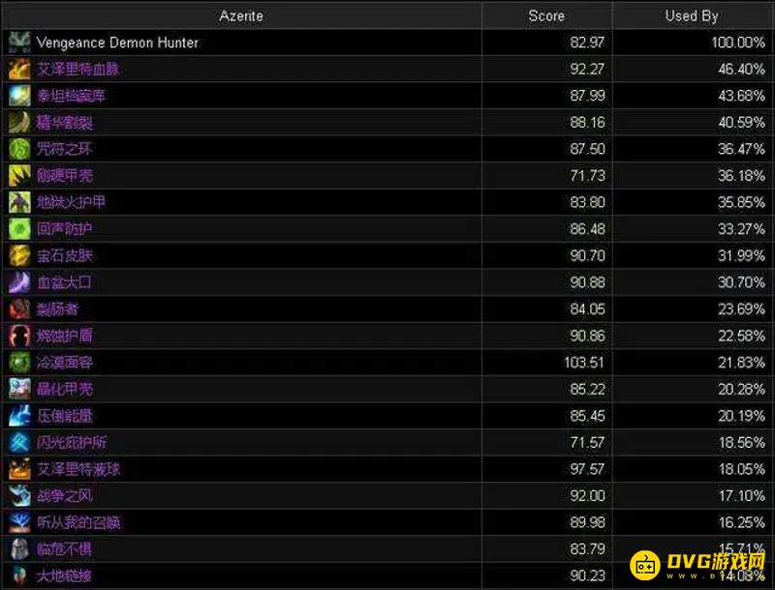
Task: Click the 宝石皮肤 golden icon
Action: tap(19, 255)
